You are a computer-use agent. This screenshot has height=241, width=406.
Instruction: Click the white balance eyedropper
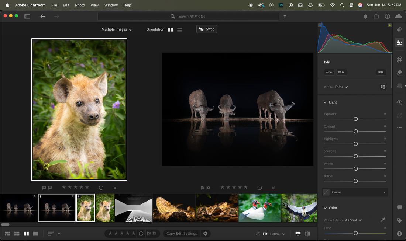(x=383, y=220)
